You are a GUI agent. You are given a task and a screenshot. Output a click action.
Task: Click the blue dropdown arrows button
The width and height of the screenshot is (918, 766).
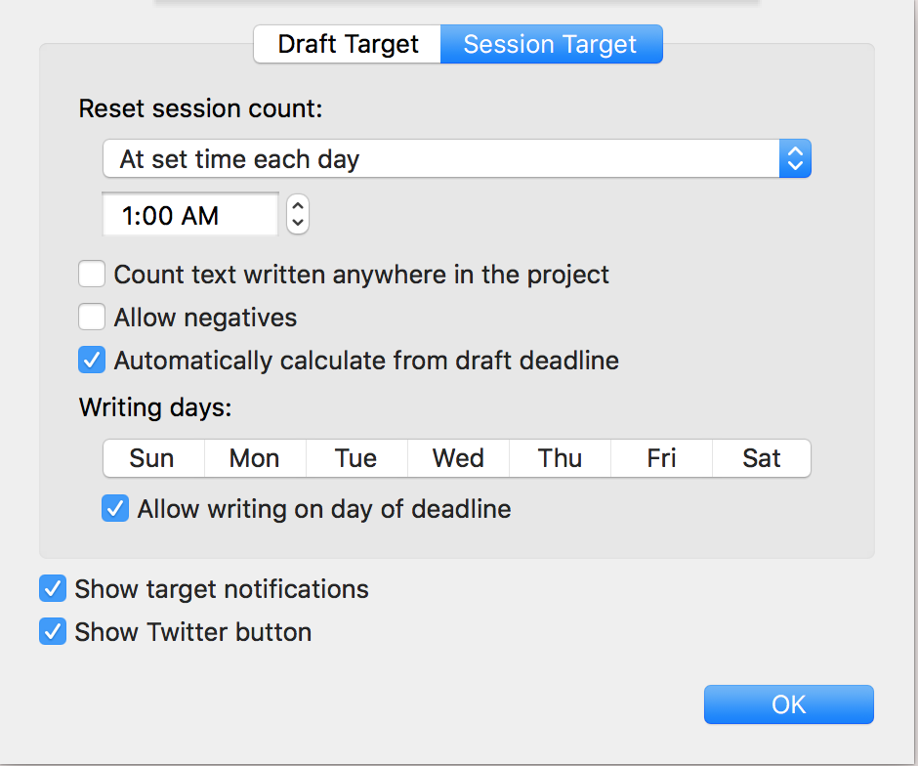pos(795,159)
